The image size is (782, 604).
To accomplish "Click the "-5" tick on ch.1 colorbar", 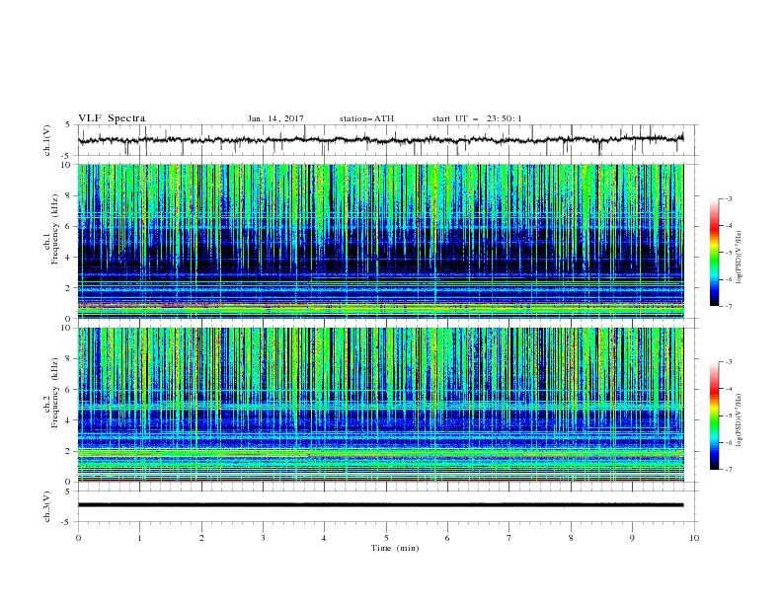I will click(729, 253).
